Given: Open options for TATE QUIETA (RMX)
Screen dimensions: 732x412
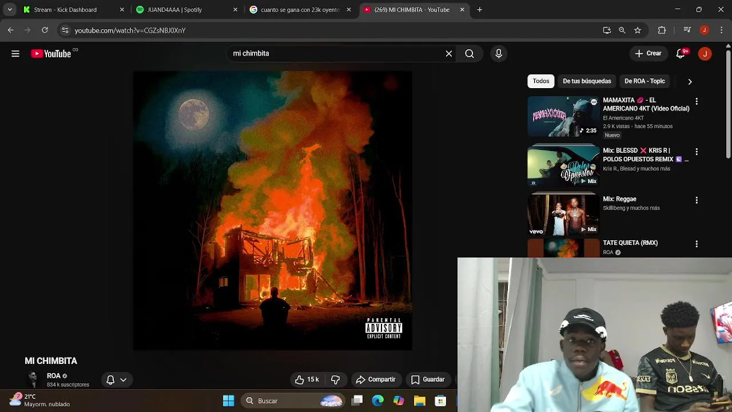Looking at the screenshot, I should [697, 244].
